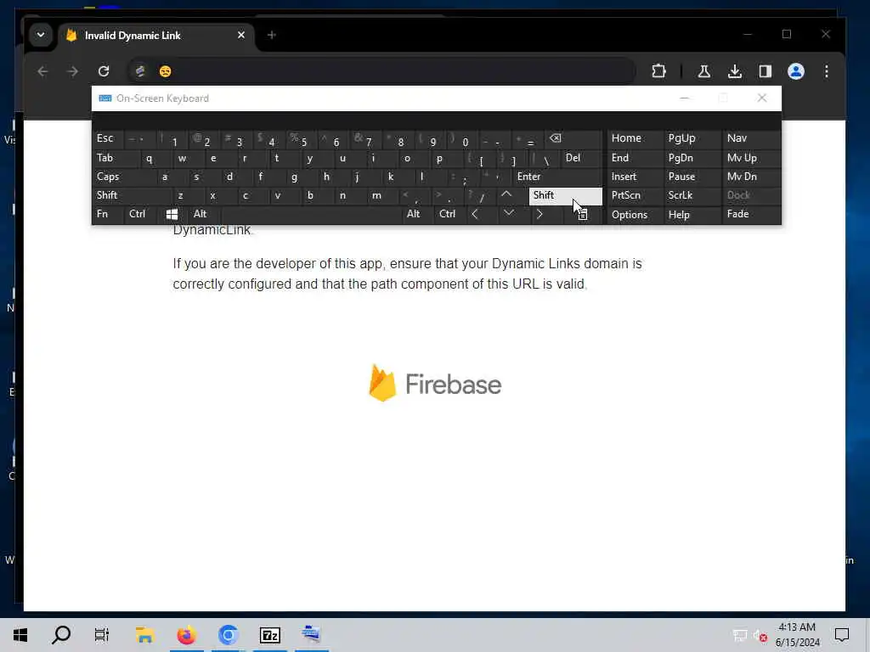This screenshot has height=652, width=870.
Task: Click the context menu key on On-Screen Keyboard
Action: [583, 214]
